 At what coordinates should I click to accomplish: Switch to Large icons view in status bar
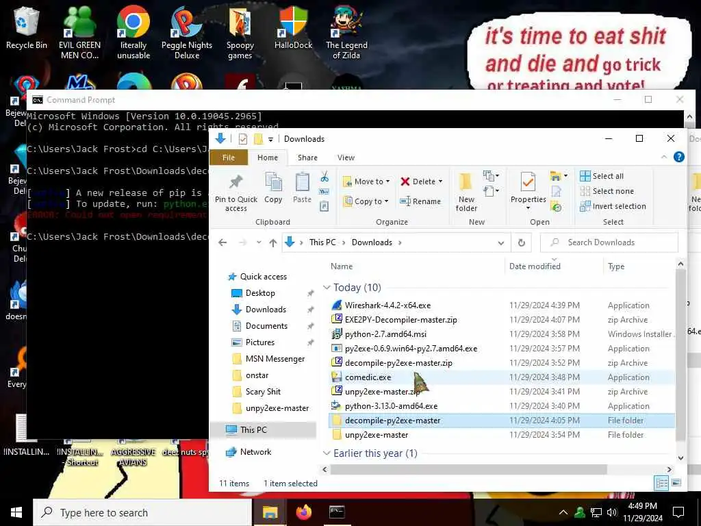[676, 483]
